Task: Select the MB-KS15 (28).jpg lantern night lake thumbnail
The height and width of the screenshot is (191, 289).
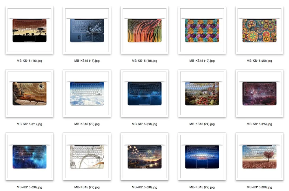Action: 144,157
